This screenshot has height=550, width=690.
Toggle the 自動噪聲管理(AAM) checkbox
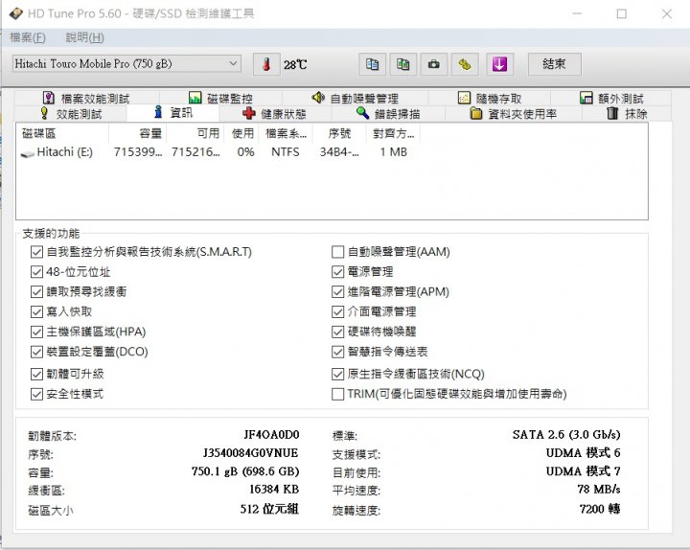(337, 252)
